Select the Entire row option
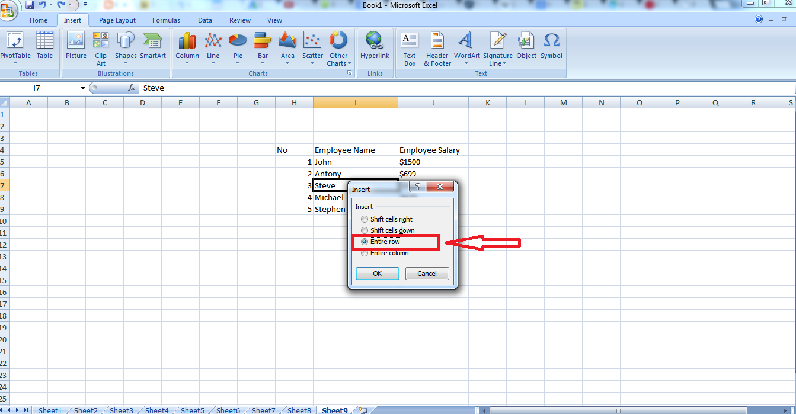The width and height of the screenshot is (796, 414). (365, 242)
